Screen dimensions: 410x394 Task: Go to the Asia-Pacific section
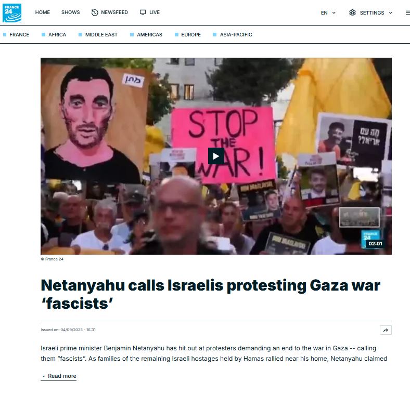pos(236,34)
